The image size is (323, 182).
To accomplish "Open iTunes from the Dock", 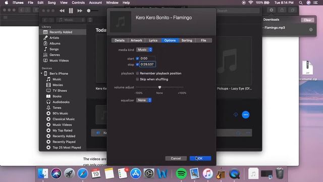I will click(x=207, y=173).
